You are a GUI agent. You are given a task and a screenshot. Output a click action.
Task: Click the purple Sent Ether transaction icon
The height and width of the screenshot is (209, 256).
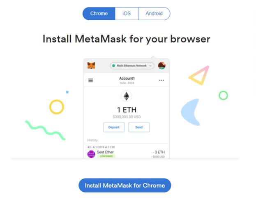click(x=91, y=154)
